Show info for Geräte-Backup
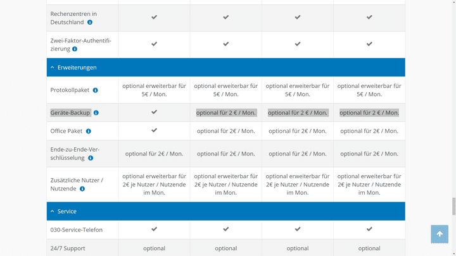Screen dimensions: 456x256 96,113
